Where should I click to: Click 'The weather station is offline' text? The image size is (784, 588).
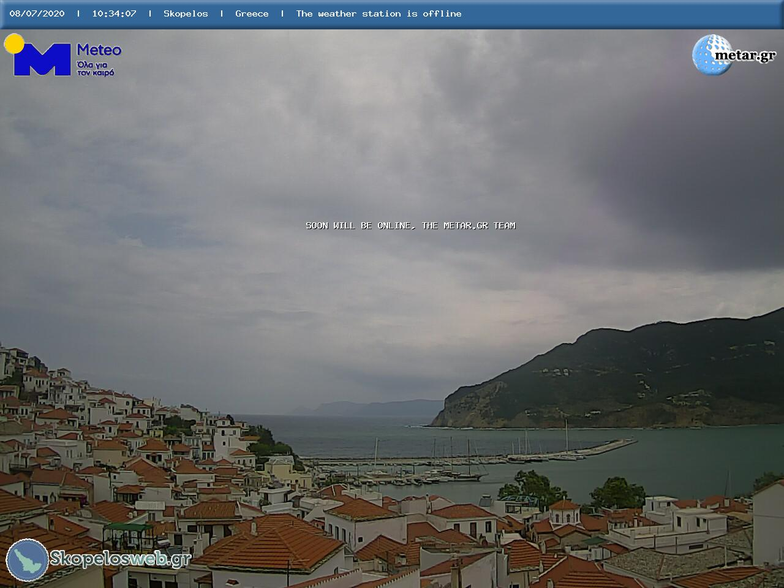(x=379, y=13)
